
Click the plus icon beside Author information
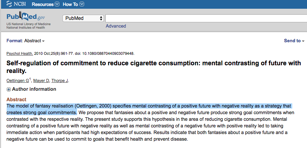pos(9,89)
